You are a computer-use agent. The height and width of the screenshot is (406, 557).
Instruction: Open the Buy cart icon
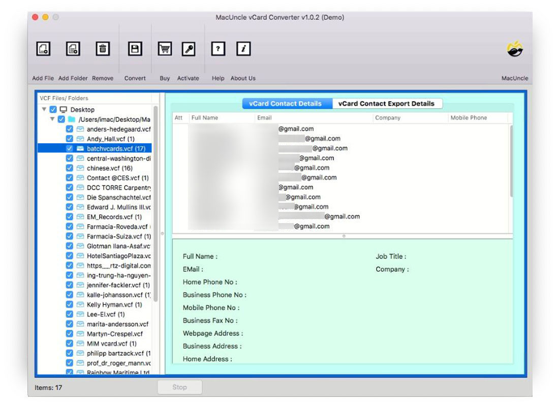point(164,48)
